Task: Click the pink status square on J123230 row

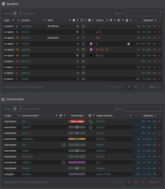Action: (x=91, y=44)
